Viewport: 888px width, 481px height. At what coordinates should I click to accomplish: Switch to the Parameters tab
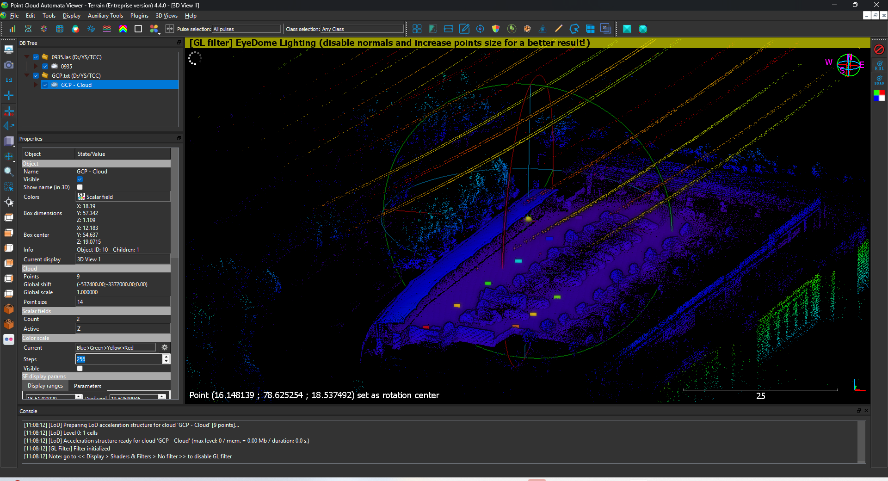pyautogui.click(x=87, y=386)
